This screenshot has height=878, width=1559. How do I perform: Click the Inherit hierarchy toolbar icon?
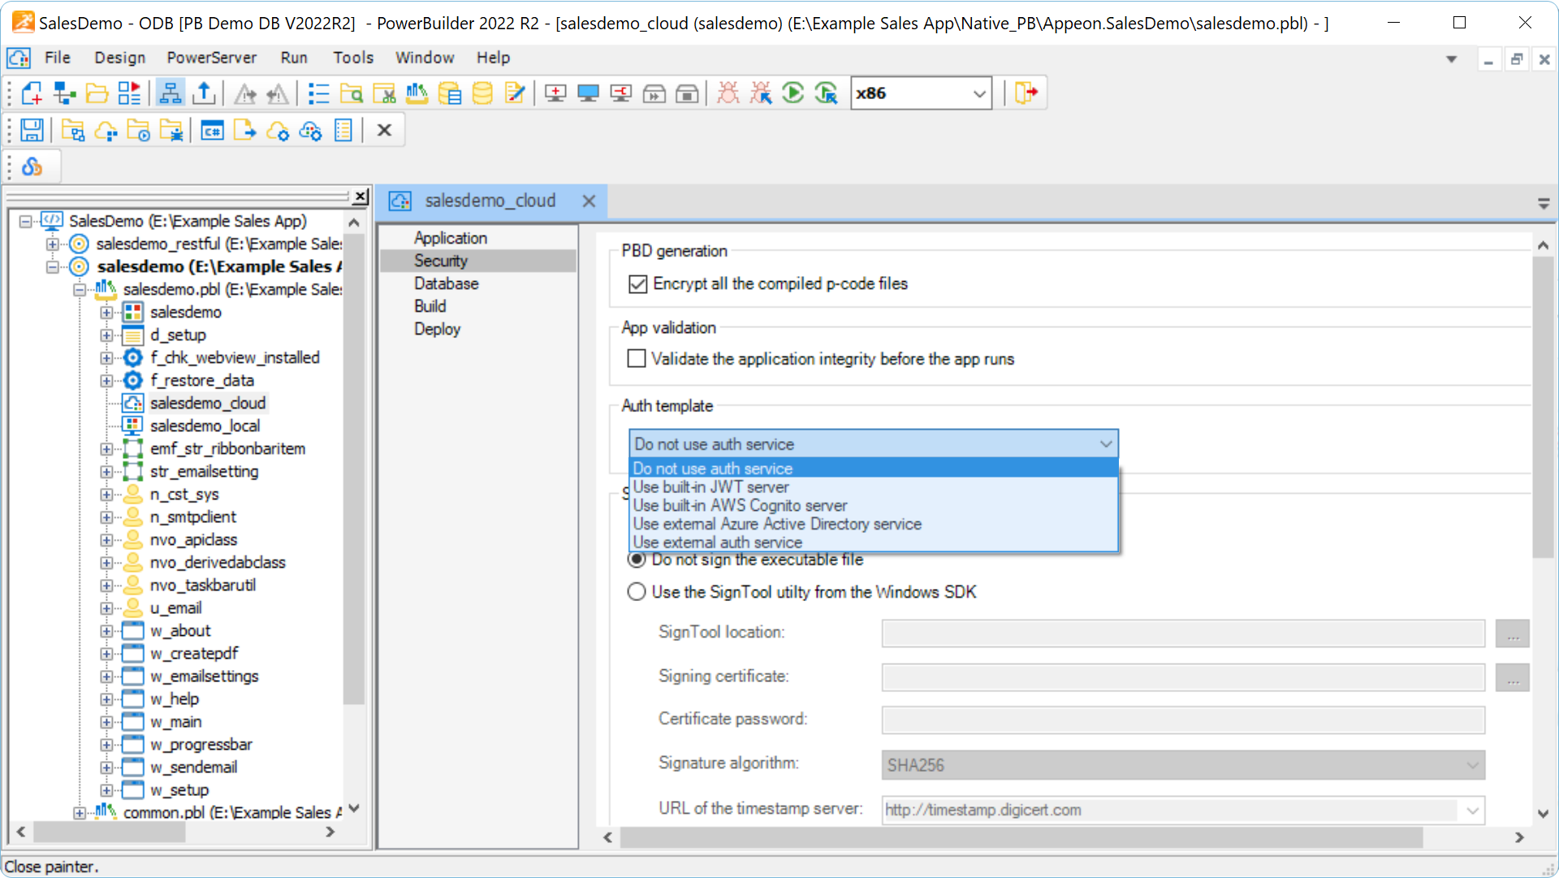click(64, 93)
